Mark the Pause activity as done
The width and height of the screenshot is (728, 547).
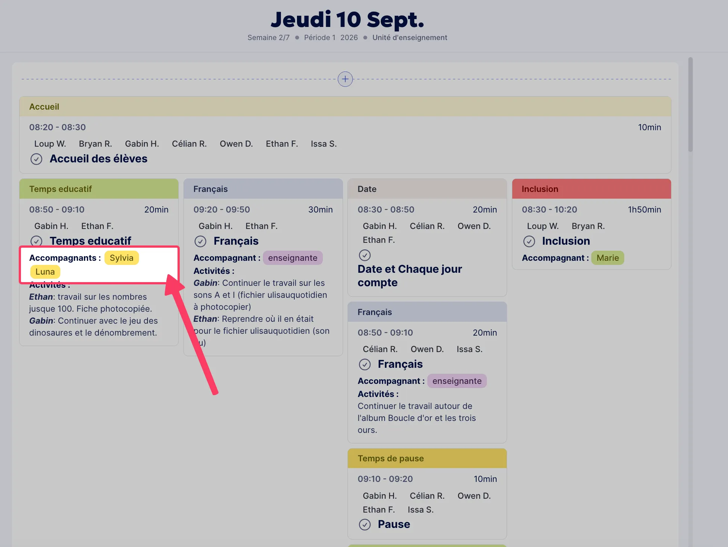[x=365, y=525]
